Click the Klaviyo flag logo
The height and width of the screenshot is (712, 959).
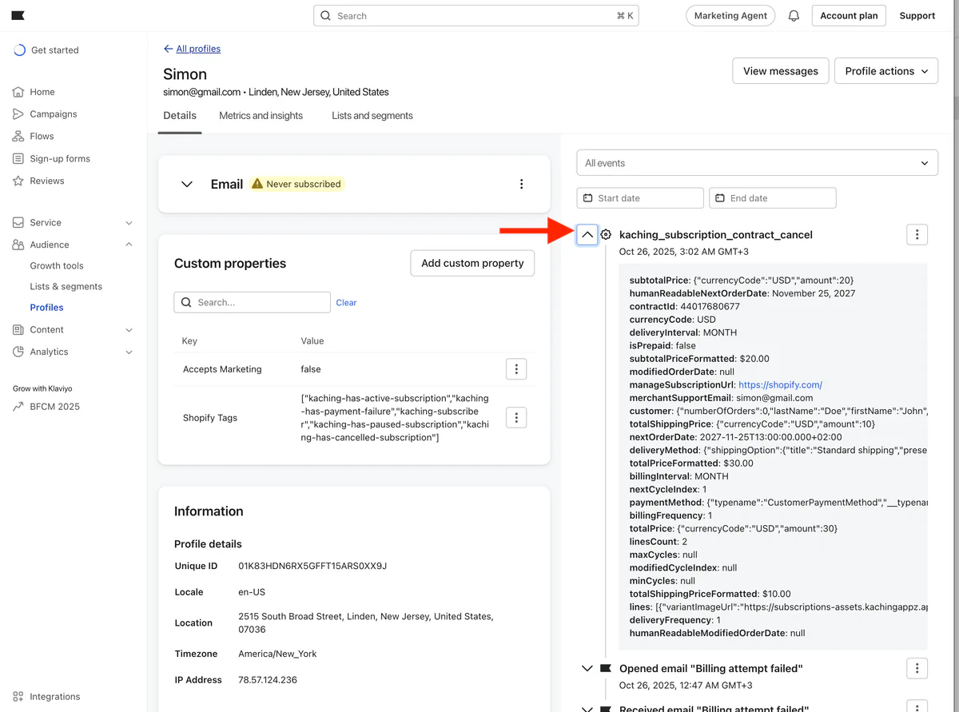(x=18, y=15)
